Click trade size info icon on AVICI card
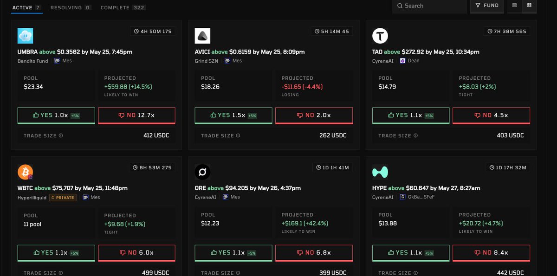The width and height of the screenshot is (557, 276). [x=238, y=136]
